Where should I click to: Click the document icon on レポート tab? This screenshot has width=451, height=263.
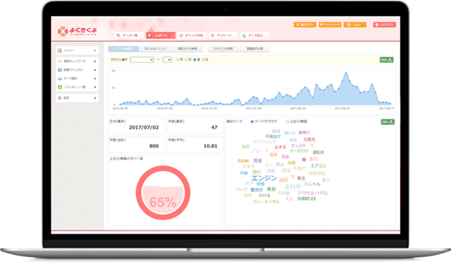tap(150, 35)
